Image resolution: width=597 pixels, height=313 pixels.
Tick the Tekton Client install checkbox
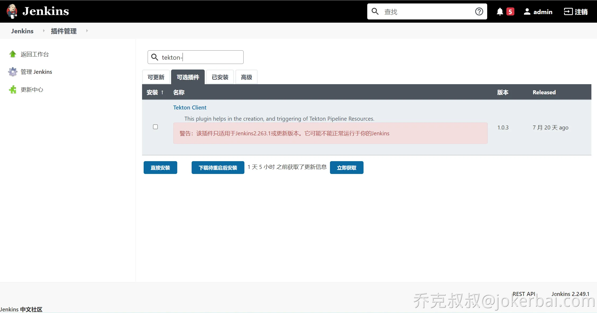[x=155, y=127]
